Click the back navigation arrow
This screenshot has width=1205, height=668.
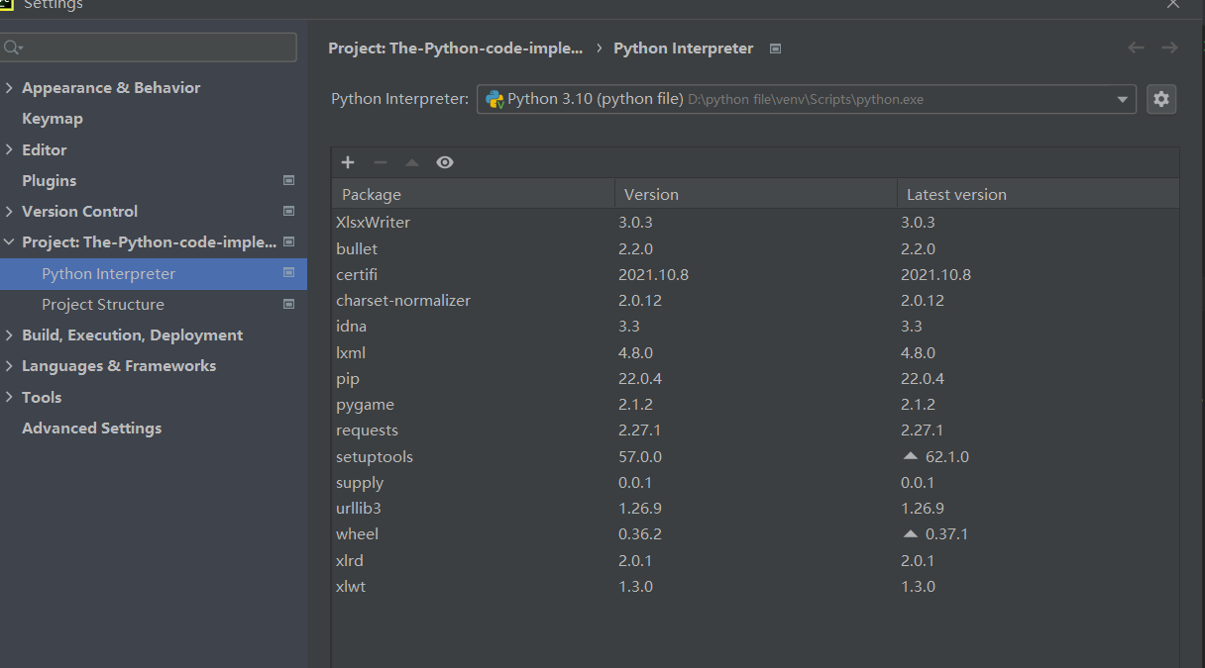click(x=1137, y=48)
